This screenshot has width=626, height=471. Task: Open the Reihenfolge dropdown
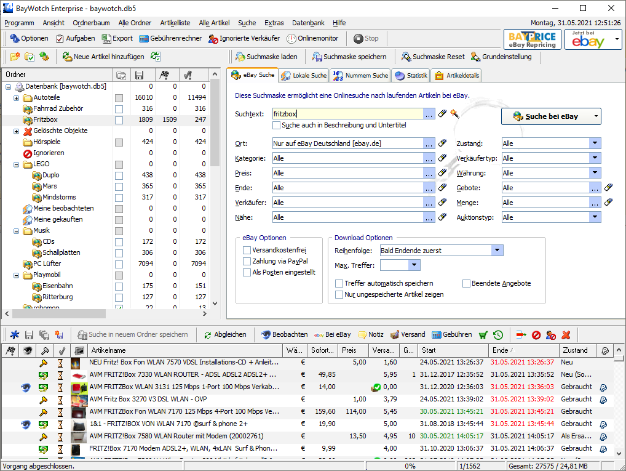tap(497, 251)
